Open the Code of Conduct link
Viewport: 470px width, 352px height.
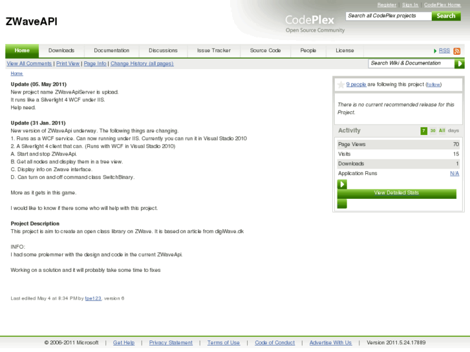(275, 343)
